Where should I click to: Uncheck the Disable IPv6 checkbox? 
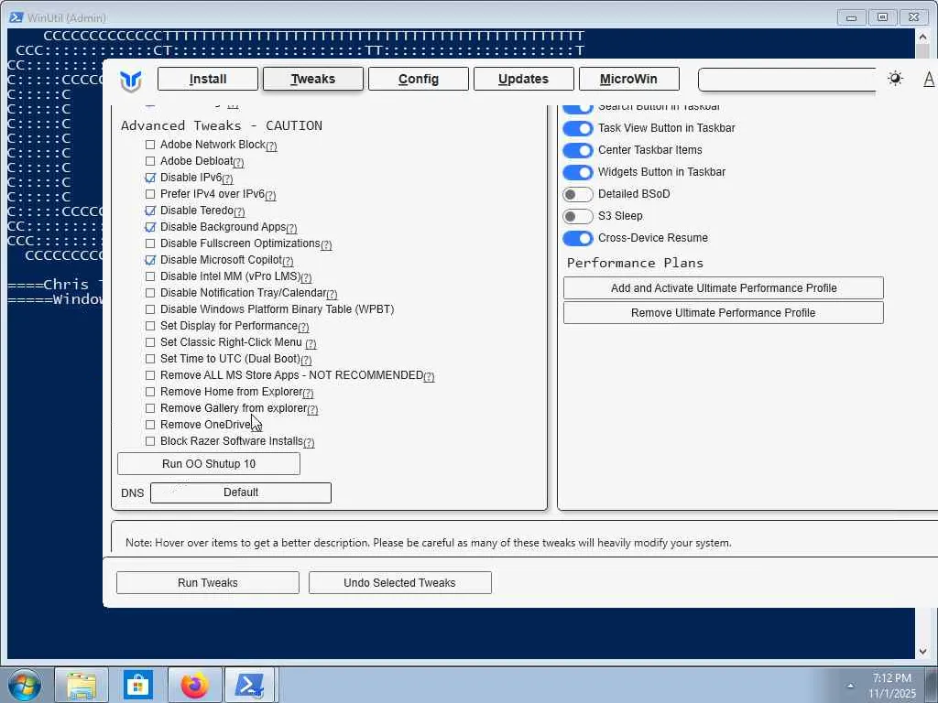click(x=150, y=178)
